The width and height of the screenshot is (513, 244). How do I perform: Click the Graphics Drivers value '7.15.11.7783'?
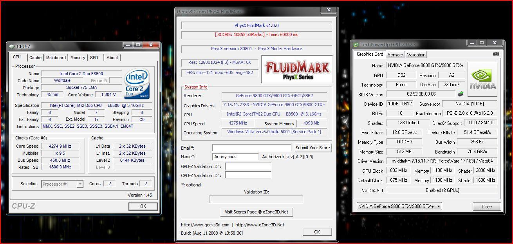[274, 105]
